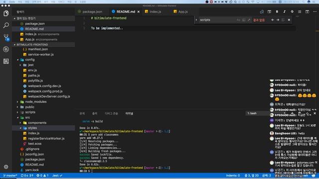Image resolution: width=319 pixels, height=179 pixels.
Task: Open registerServiceWorker.js in the tree
Action: tap(46, 139)
